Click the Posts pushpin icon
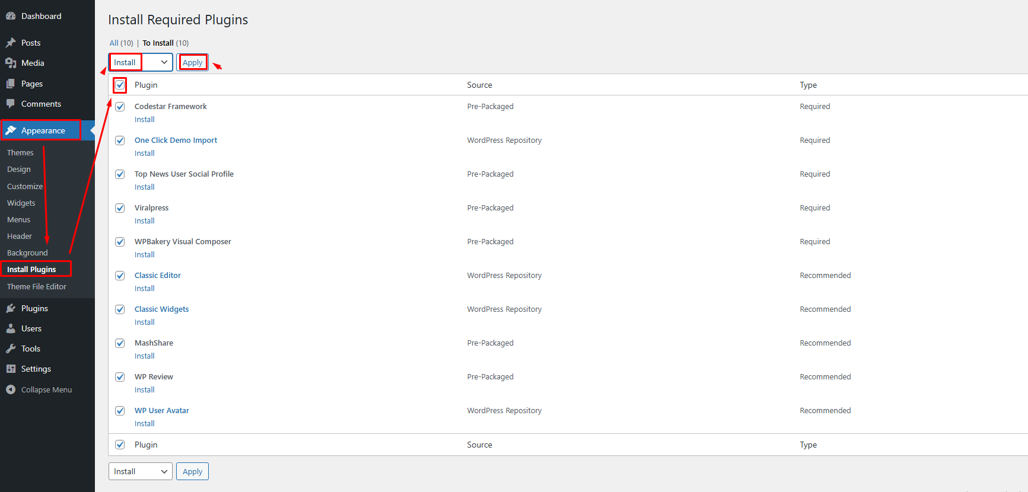This screenshot has width=1028, height=492. click(x=11, y=43)
